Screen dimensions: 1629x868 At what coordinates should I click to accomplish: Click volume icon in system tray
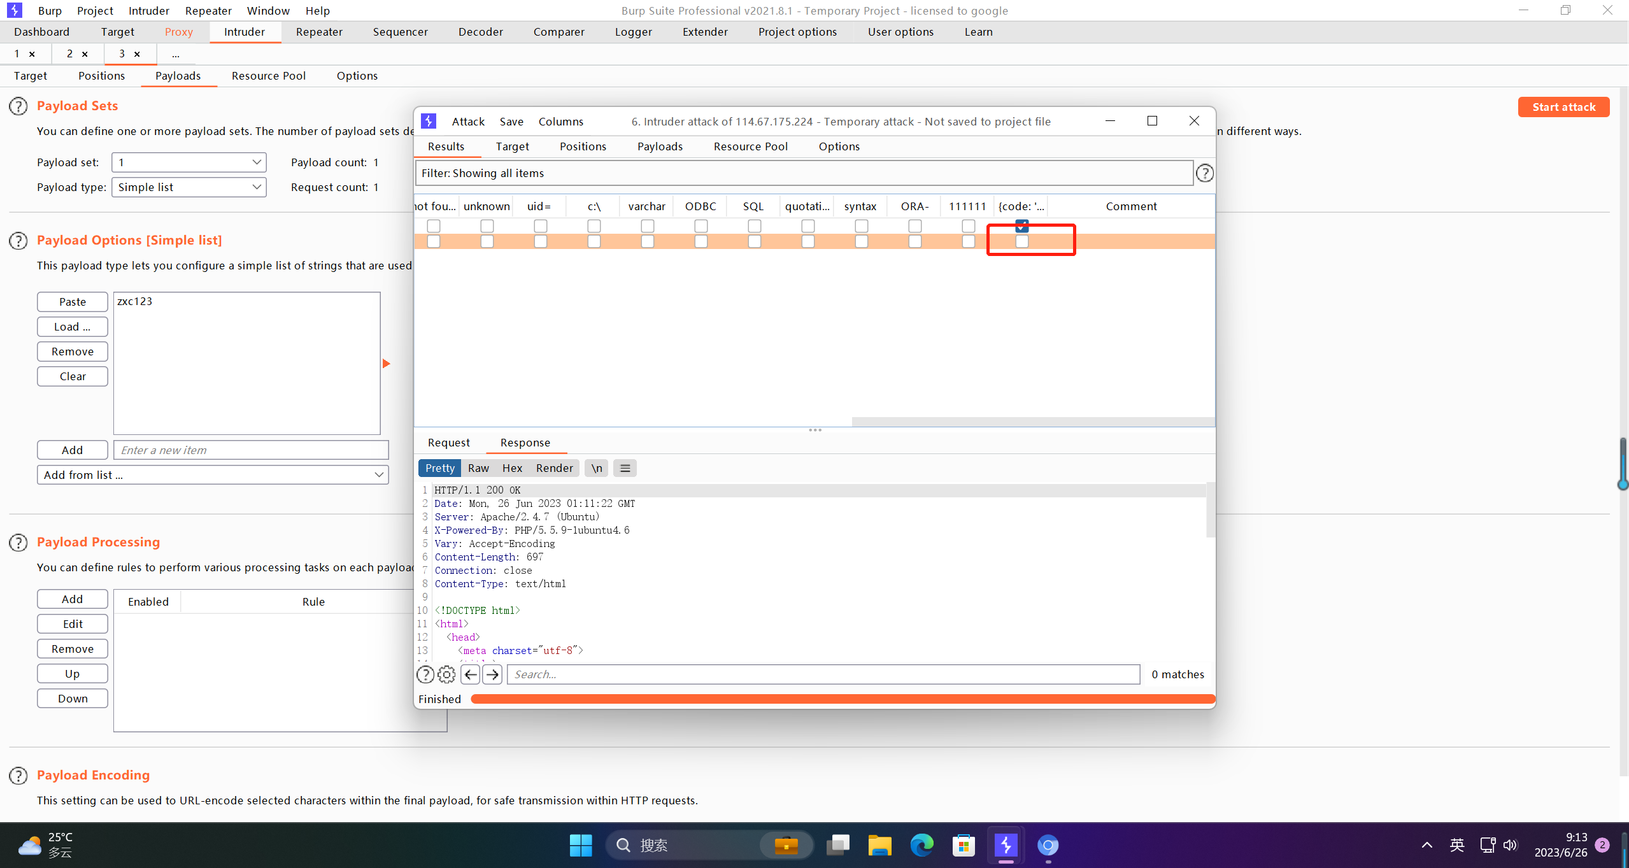point(1510,845)
